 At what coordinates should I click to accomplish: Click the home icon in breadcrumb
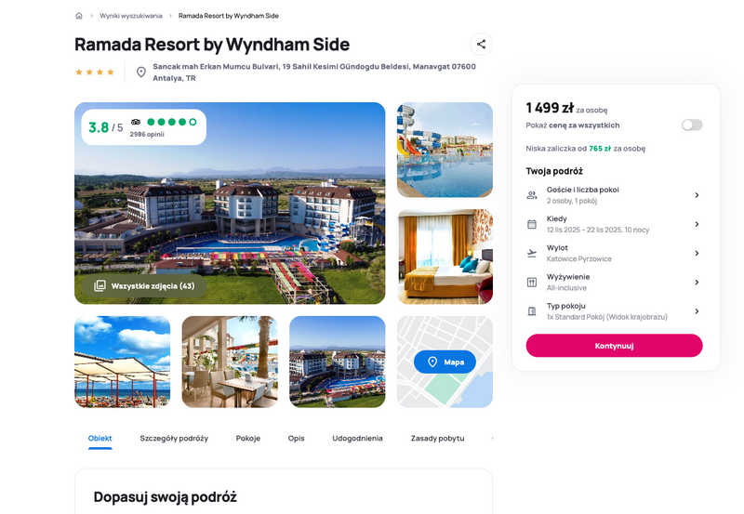coord(79,16)
